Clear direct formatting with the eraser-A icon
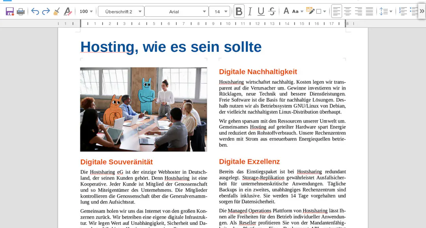426x228 pixels. pos(68,11)
